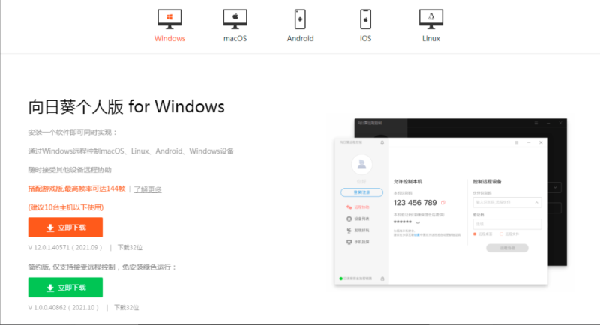Screen dimensions: 600x325
Task: Click the gray 远程协助 button in preview
Action: 507,248
